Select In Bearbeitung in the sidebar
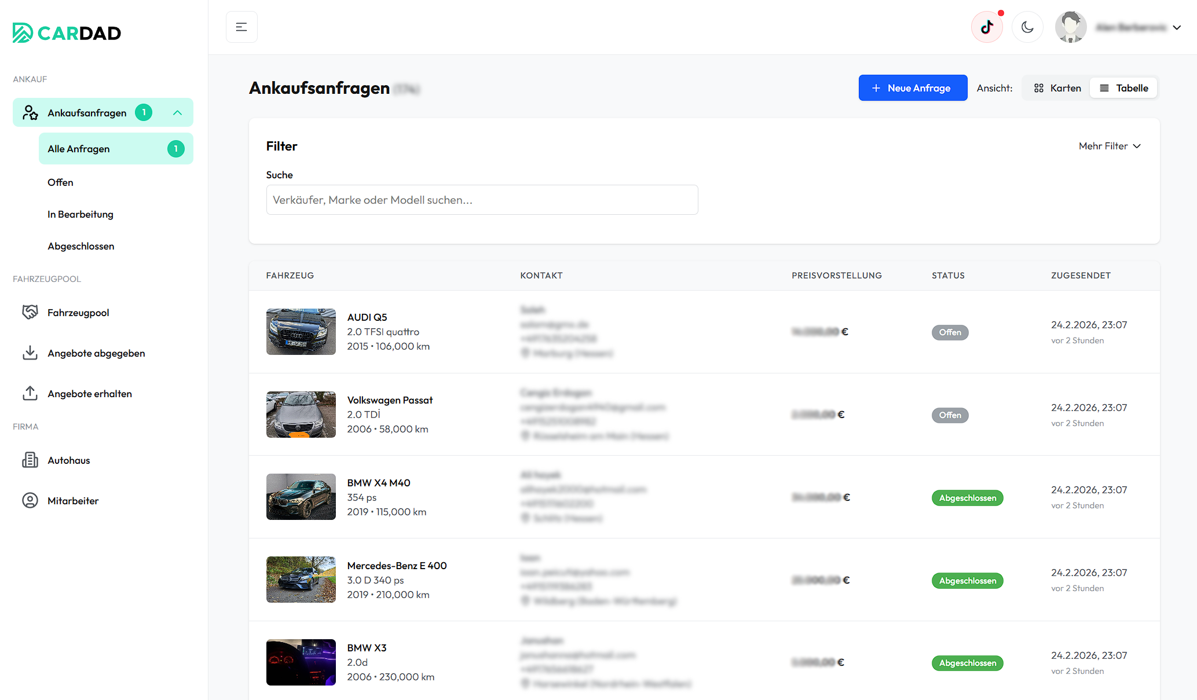The height and width of the screenshot is (700, 1197). pos(80,214)
